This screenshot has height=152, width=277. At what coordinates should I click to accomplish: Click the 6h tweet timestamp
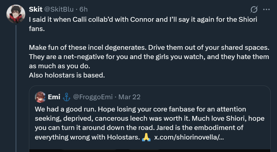point(84,10)
